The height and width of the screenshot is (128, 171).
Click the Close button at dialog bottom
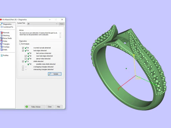50,107
